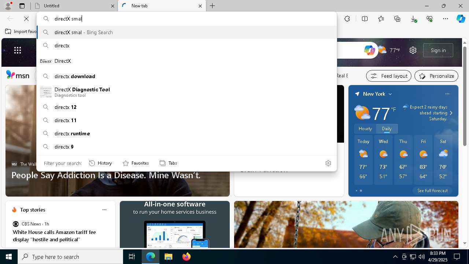Open White House Amazon tariff story
Viewport: 469px width, 264px height.
pos(54,236)
